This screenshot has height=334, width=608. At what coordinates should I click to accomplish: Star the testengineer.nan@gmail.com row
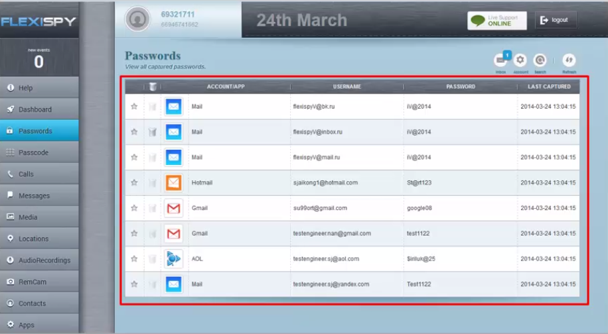point(134,233)
